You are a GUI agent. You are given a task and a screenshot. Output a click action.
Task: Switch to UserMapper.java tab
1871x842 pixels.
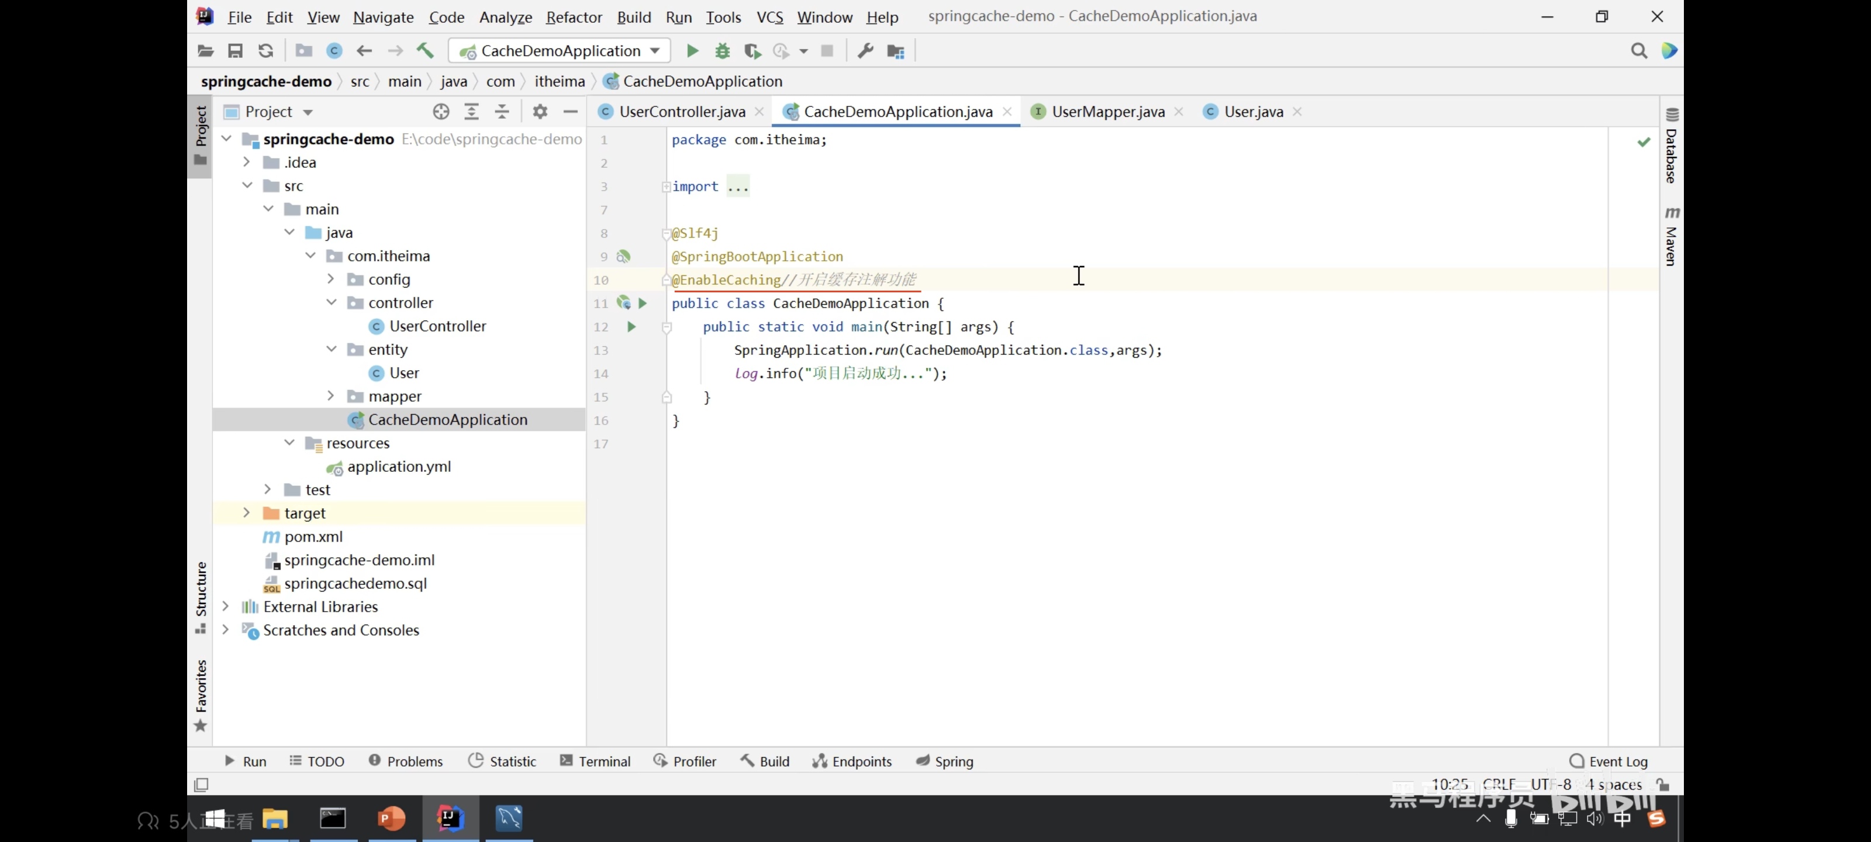click(x=1107, y=112)
